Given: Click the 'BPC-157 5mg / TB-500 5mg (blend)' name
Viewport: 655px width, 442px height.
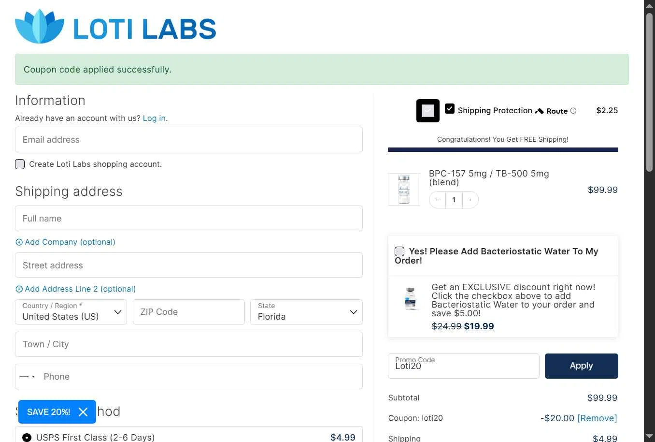Looking at the screenshot, I should (x=489, y=178).
